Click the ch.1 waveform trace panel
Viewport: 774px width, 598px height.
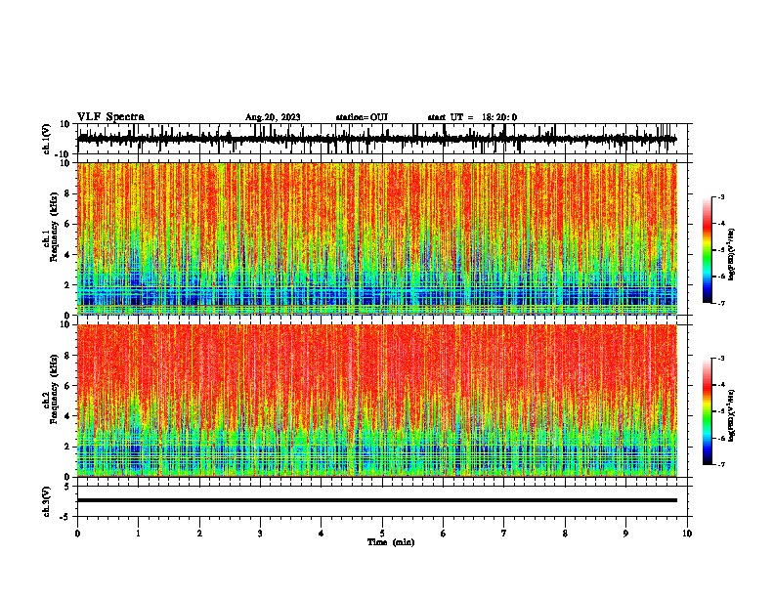[x=384, y=139]
